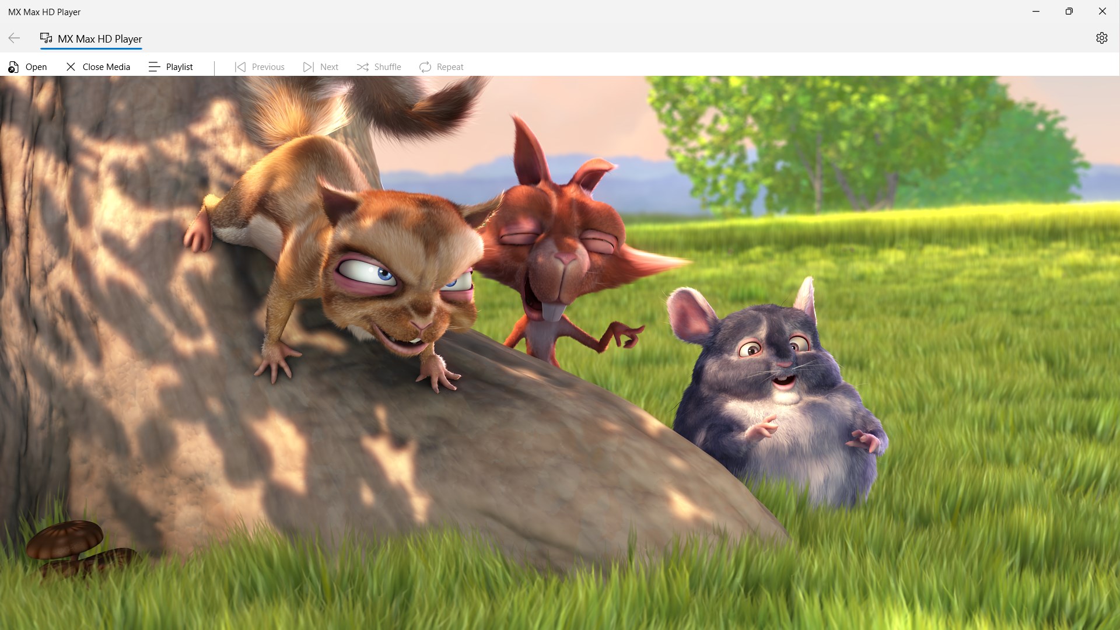Click the player icon beside the tab title

click(x=45, y=38)
